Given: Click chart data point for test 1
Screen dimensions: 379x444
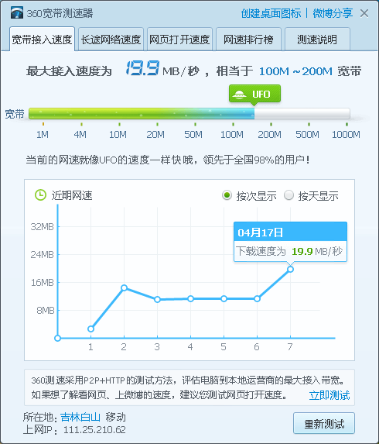Looking at the screenshot, I should tap(90, 329).
